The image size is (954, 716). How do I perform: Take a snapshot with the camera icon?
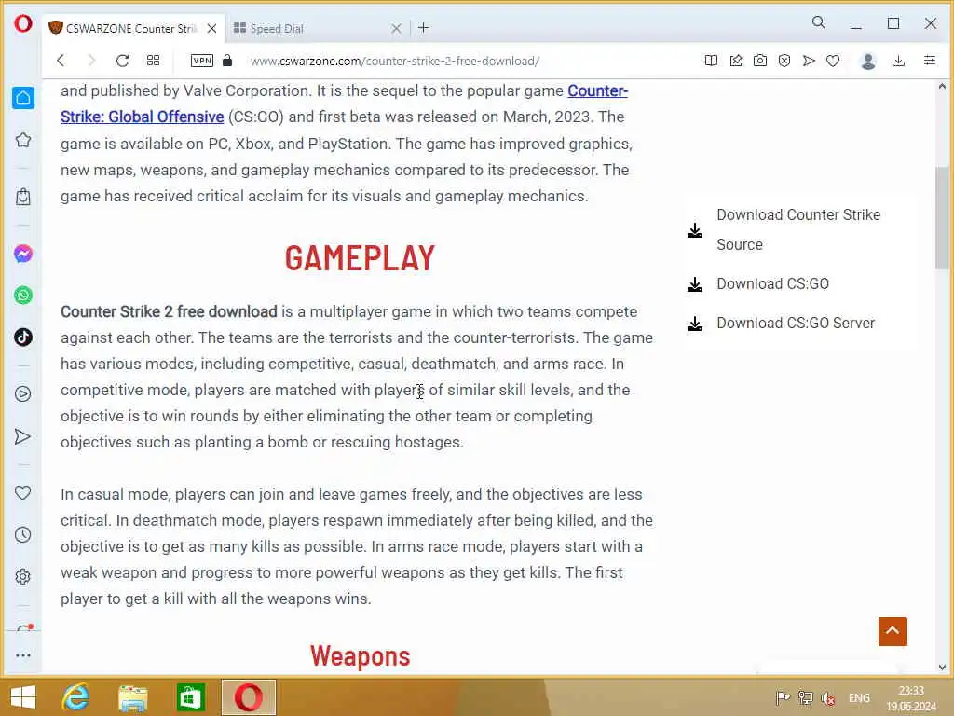pyautogui.click(x=760, y=61)
